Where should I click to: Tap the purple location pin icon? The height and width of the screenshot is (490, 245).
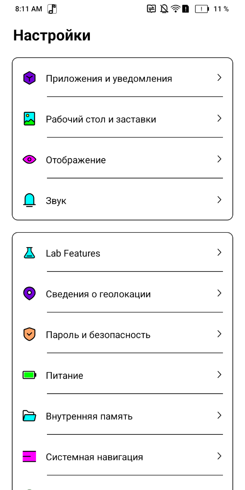click(29, 294)
